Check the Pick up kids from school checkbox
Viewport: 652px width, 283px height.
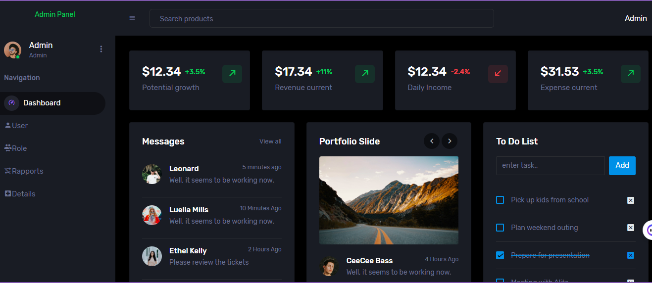pyautogui.click(x=500, y=200)
